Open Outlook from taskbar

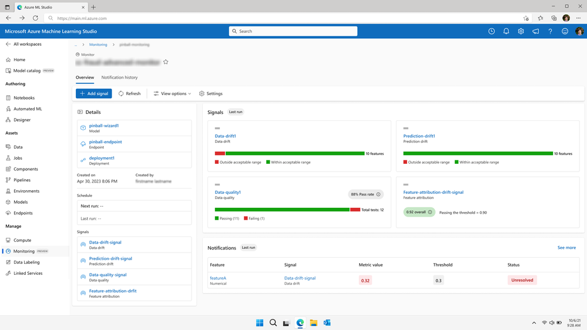[x=327, y=322]
